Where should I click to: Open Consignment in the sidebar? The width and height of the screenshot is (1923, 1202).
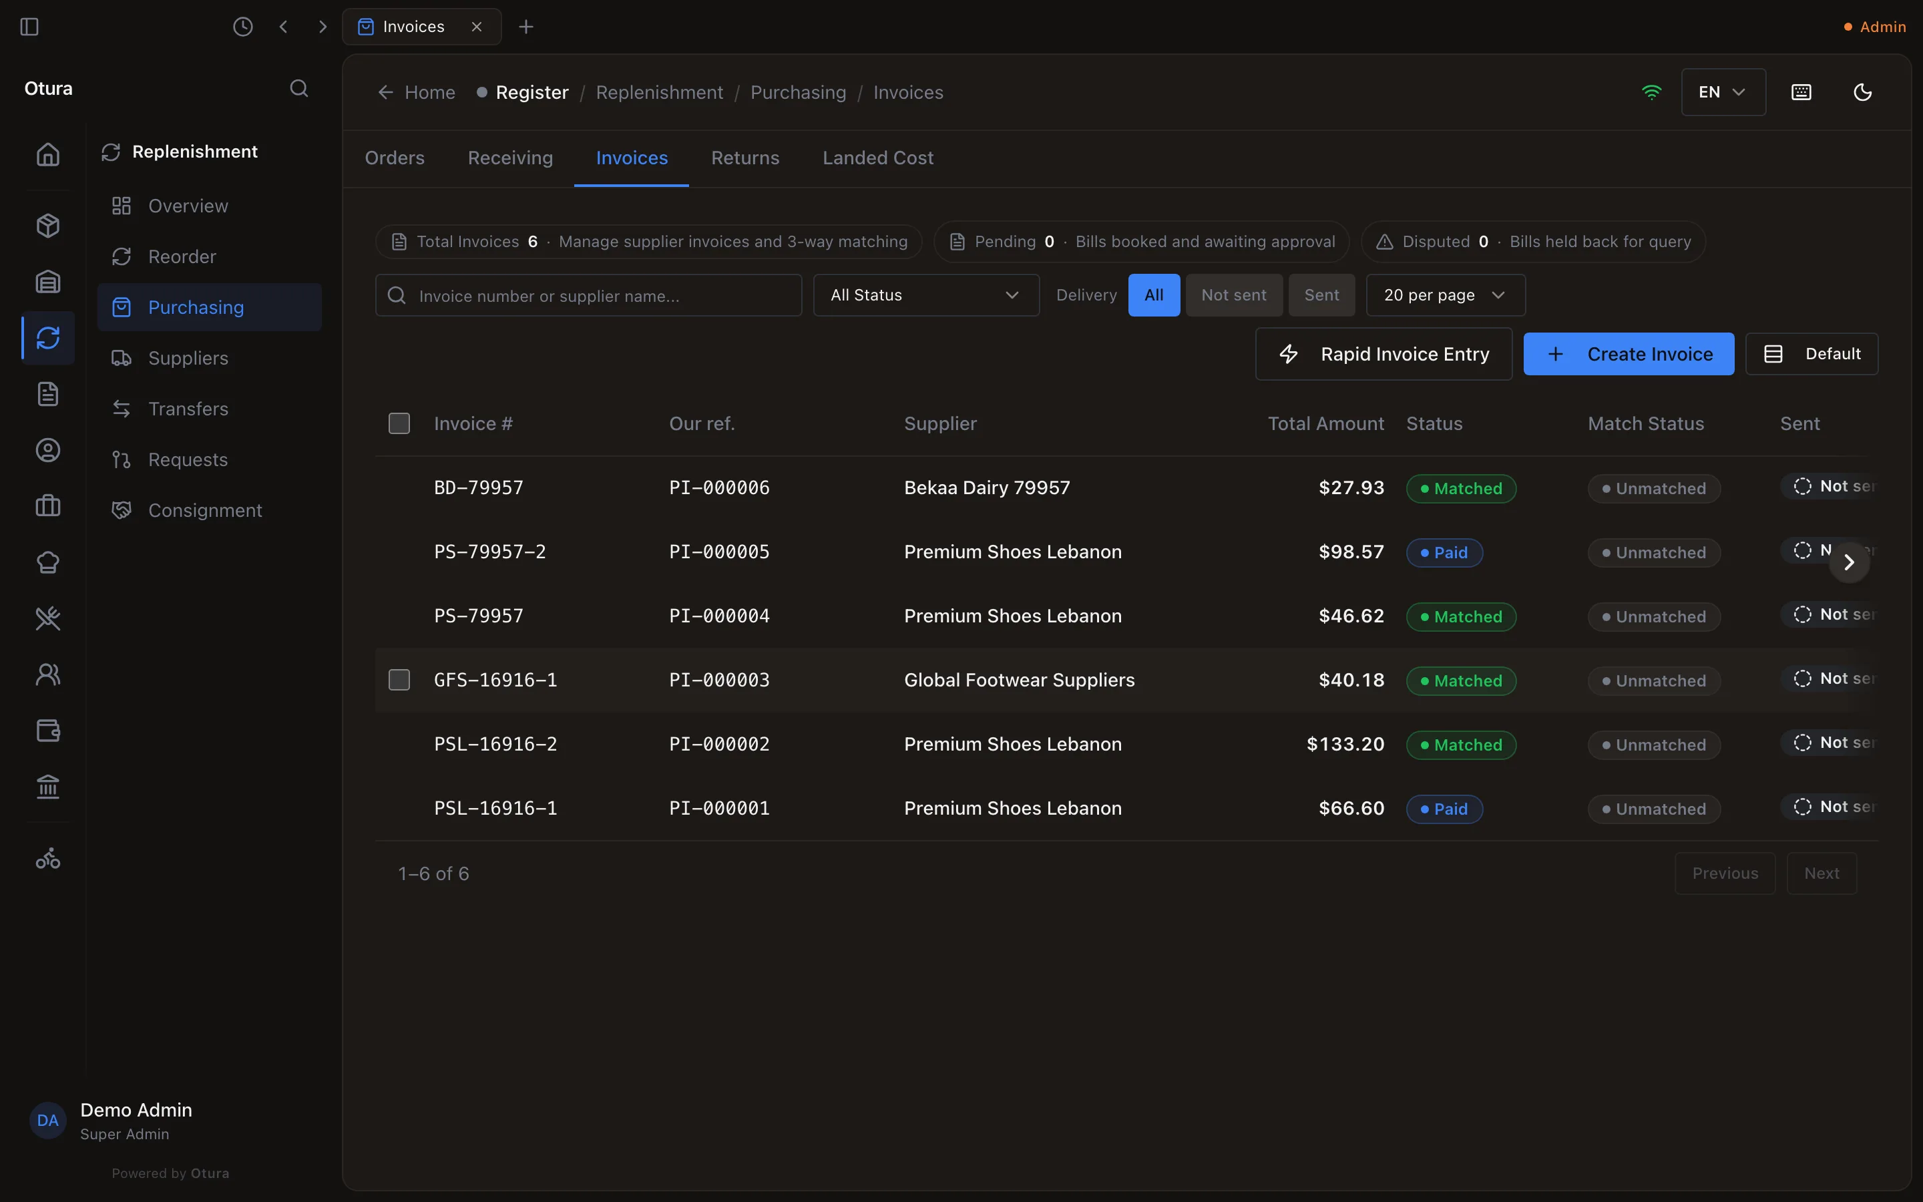pyautogui.click(x=210, y=510)
